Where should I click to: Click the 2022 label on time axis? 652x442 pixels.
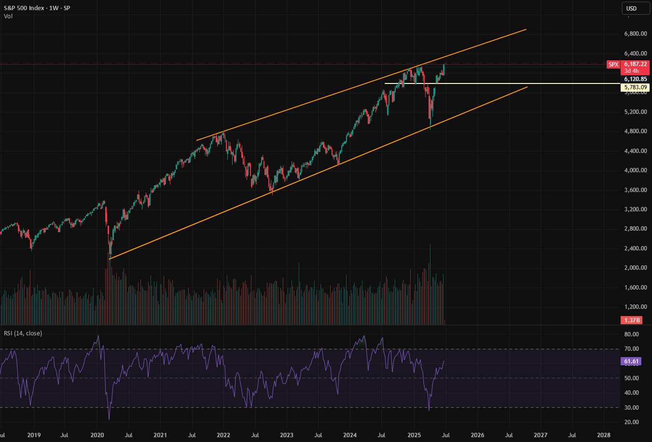click(223, 435)
